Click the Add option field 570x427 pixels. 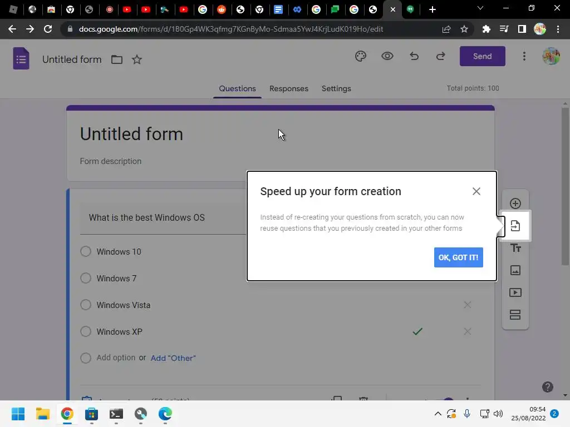116,358
